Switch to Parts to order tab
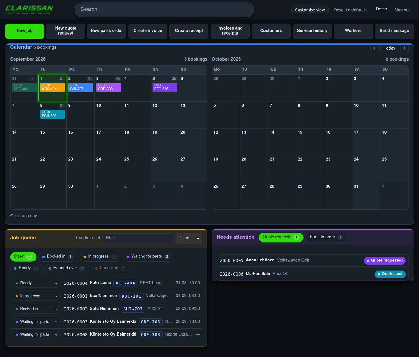Image resolution: width=419 pixels, height=357 pixels. (x=326, y=237)
